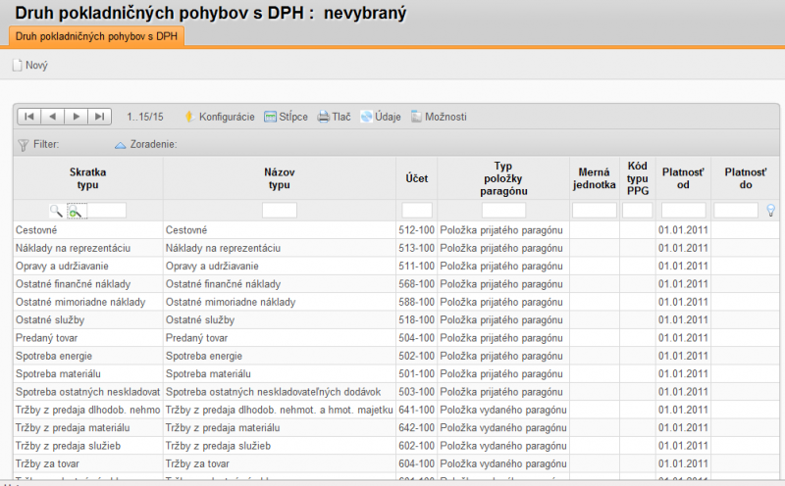Click account cell 604-100
Image resolution: width=785 pixels, height=486 pixels.
pyautogui.click(x=416, y=464)
